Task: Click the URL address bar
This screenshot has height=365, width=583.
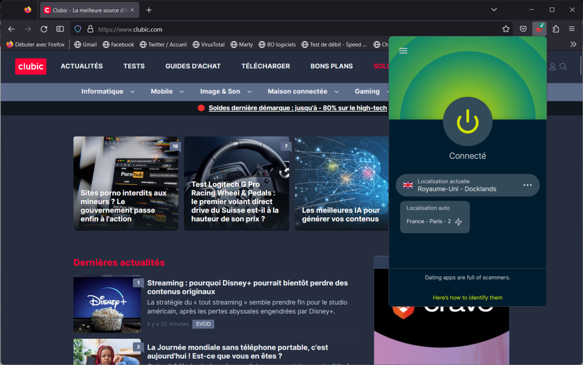Action: [291, 29]
